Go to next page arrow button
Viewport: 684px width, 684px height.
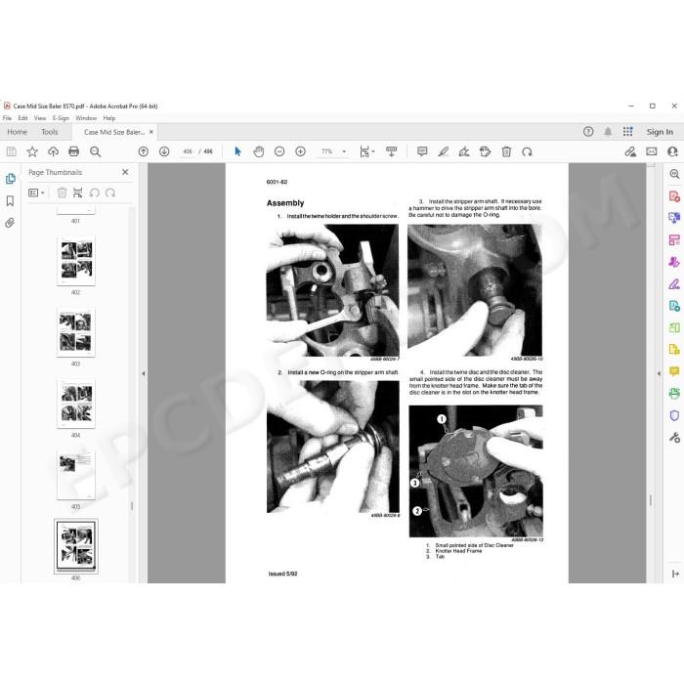point(164,151)
